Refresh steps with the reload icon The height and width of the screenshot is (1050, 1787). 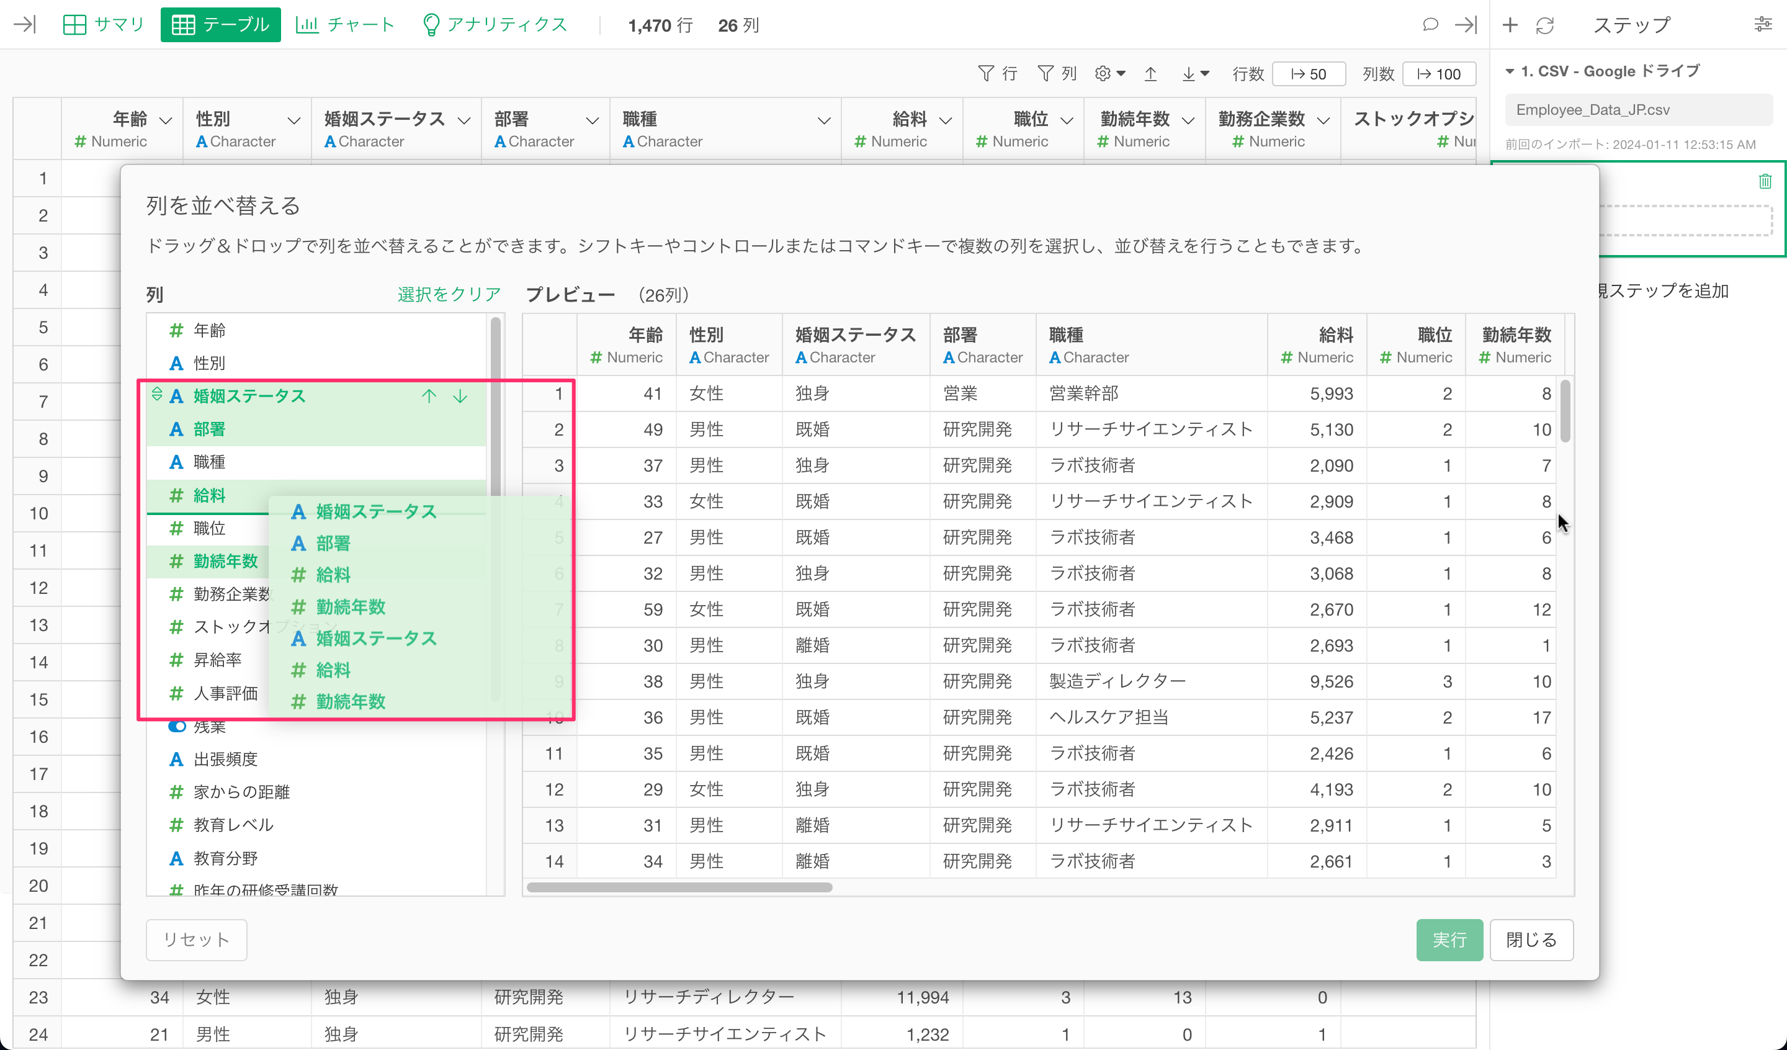point(1544,25)
